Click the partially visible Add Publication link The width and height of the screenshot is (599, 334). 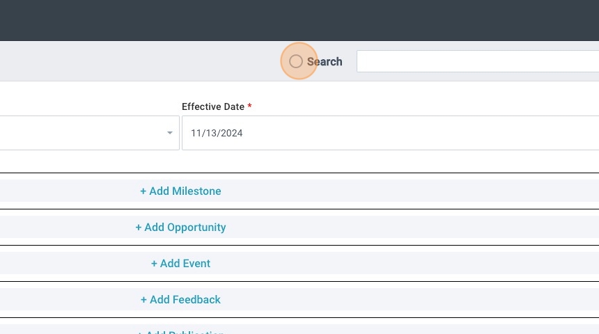click(180, 331)
